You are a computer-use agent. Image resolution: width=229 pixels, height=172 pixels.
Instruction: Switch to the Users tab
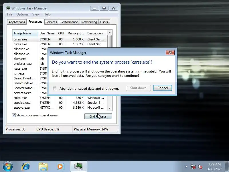104,22
